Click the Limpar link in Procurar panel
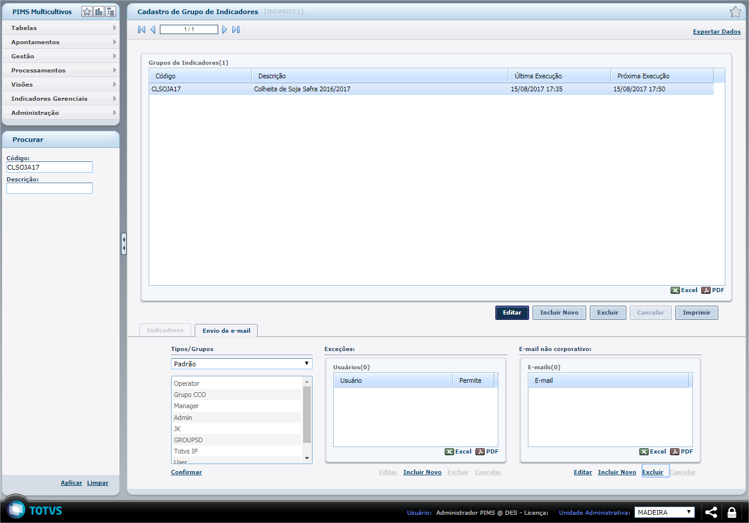The width and height of the screenshot is (749, 523). pyautogui.click(x=98, y=483)
